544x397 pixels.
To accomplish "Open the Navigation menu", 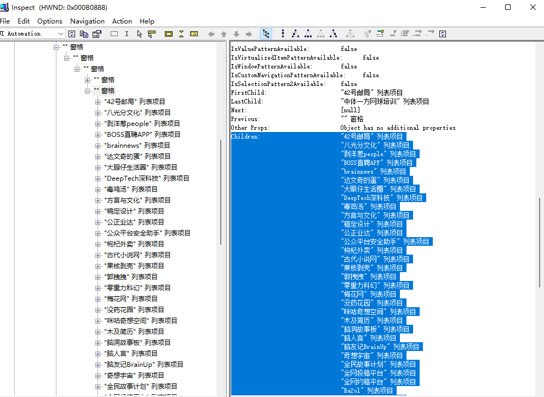I will 87,21.
